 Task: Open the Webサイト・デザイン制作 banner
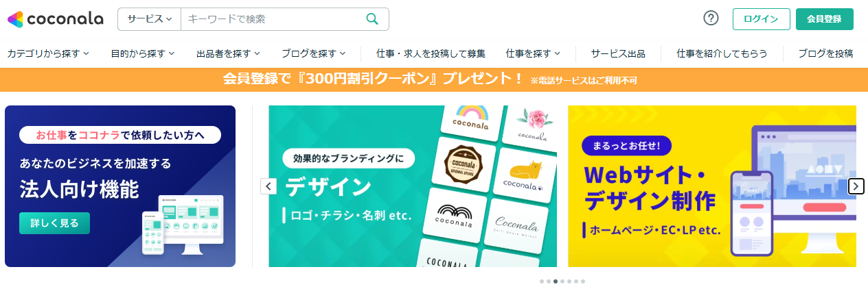point(712,186)
